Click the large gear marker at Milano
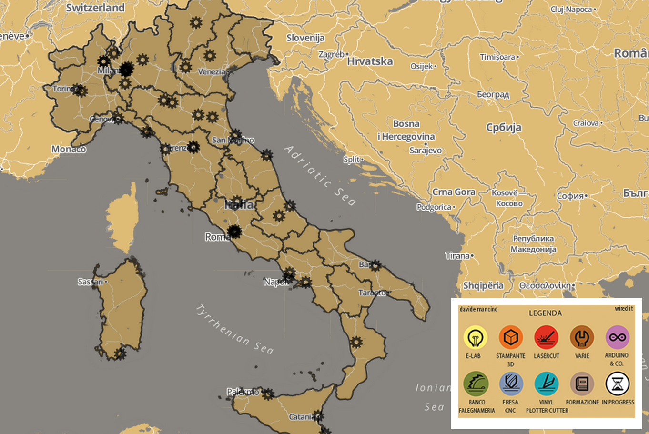This screenshot has width=649, height=434. pyautogui.click(x=126, y=70)
